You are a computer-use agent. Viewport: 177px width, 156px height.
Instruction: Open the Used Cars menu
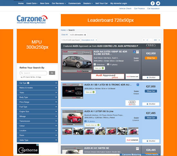tap(32, 4)
